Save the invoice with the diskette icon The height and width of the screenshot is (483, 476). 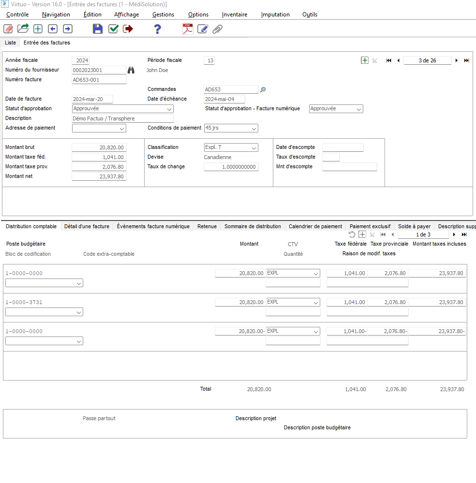98,29
